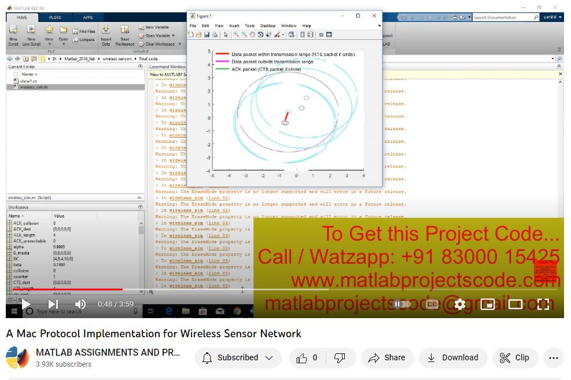Screen dimensions: 571x380
Task: Switch to theater mode view
Action: 515,304
